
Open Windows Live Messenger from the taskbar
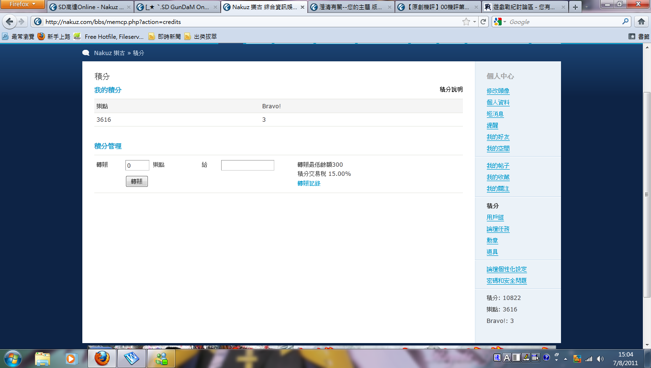coord(161,358)
